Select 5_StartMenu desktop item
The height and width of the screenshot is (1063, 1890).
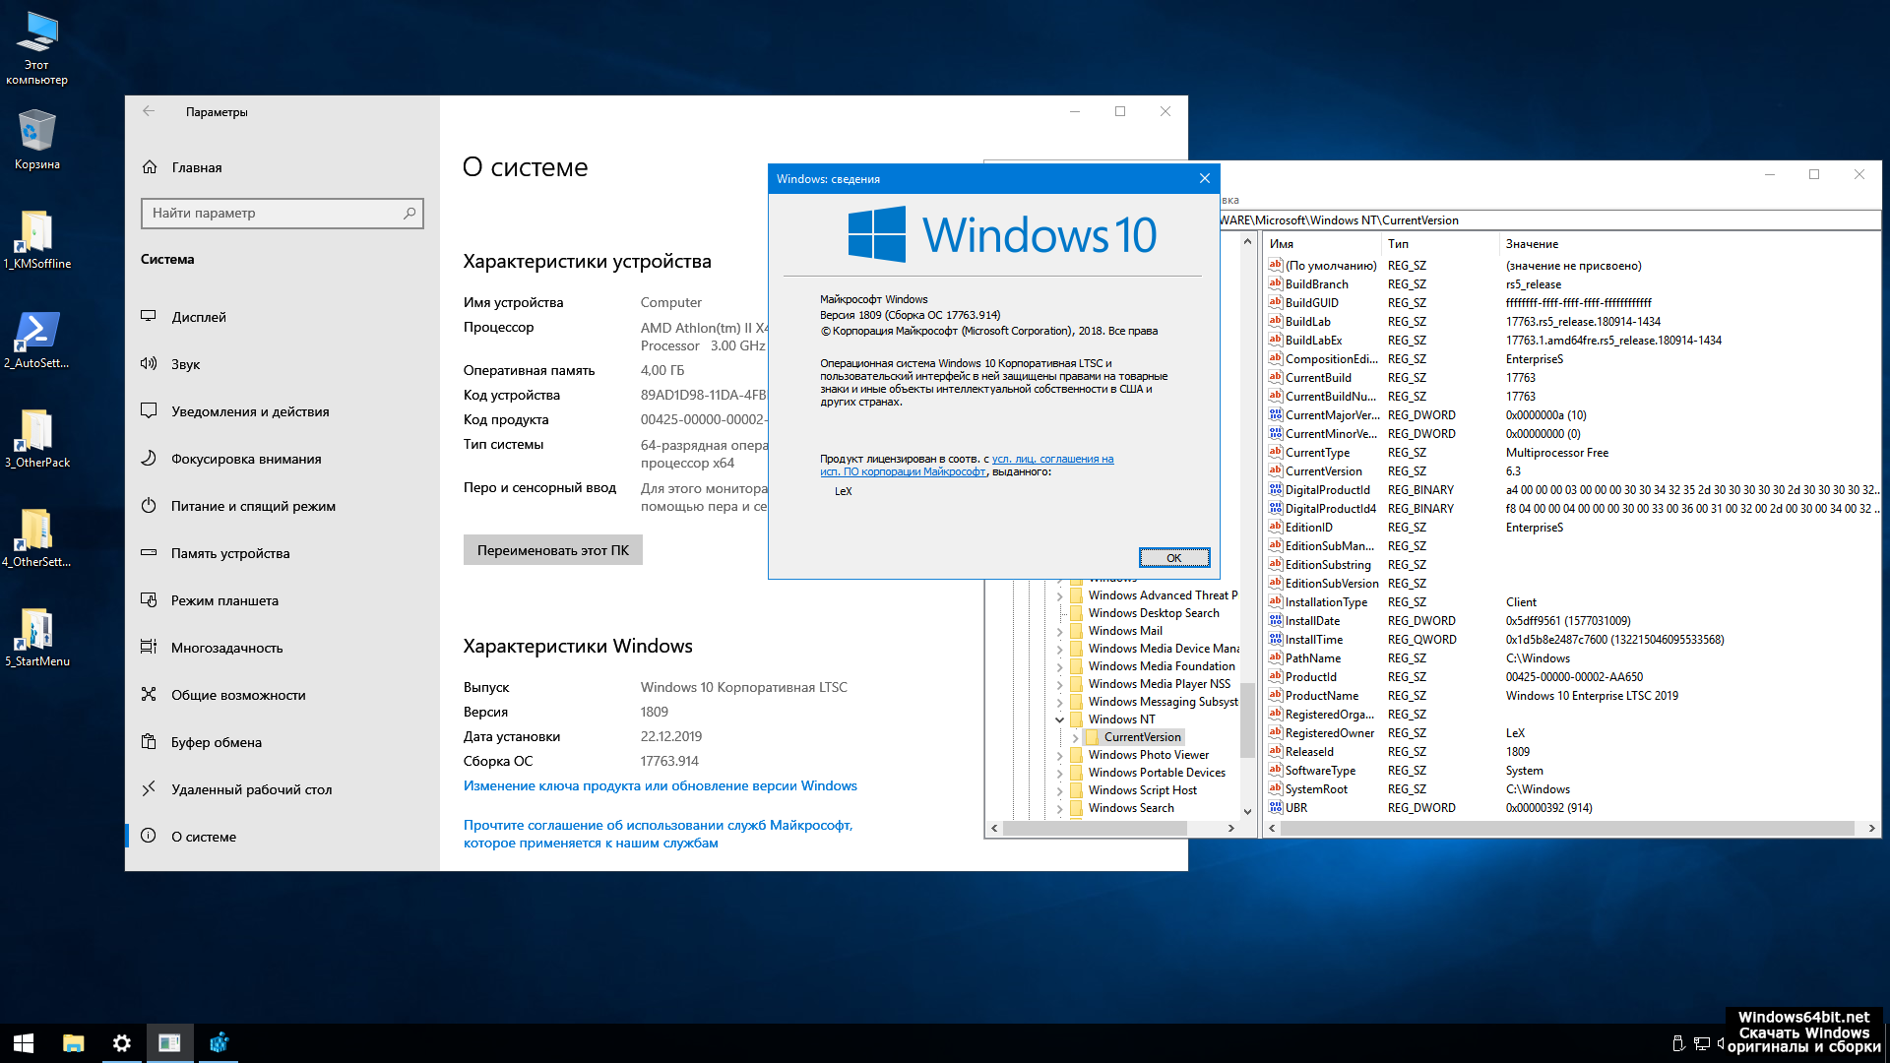point(37,637)
